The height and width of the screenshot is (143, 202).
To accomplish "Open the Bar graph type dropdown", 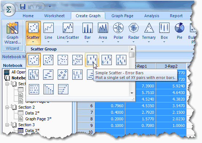I will click(x=87, y=33).
